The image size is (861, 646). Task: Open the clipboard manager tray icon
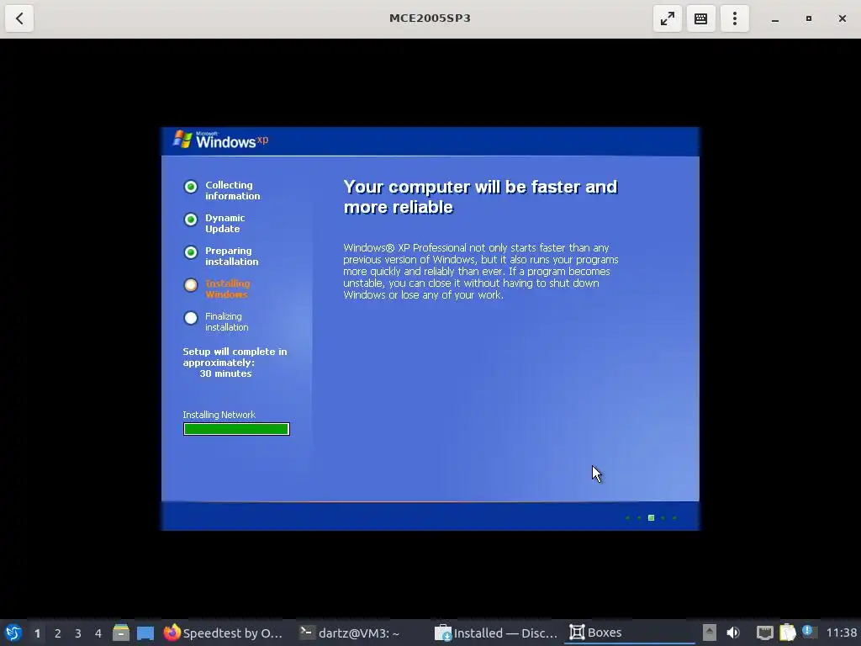pos(787,633)
